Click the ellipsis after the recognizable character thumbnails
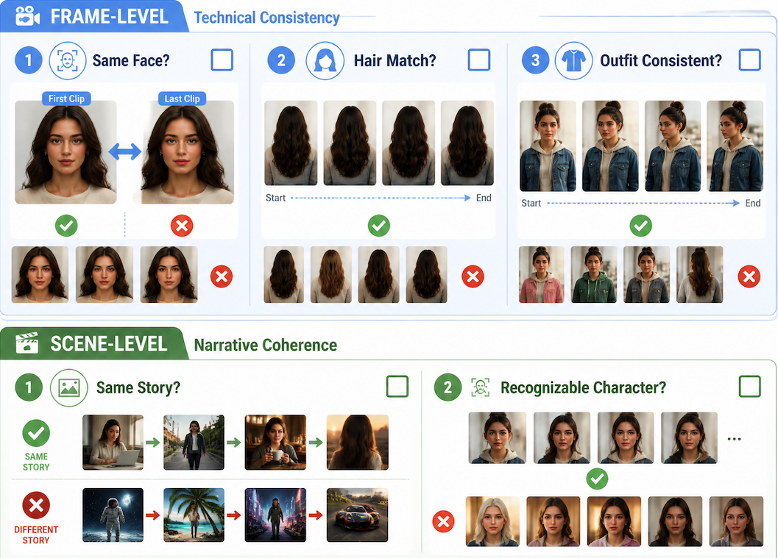This screenshot has width=778, height=558. [735, 439]
